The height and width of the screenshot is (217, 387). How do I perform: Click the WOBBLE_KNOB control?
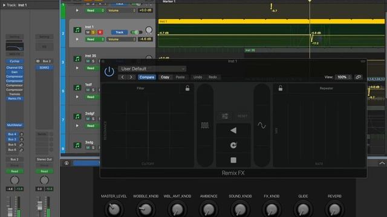[146, 209]
